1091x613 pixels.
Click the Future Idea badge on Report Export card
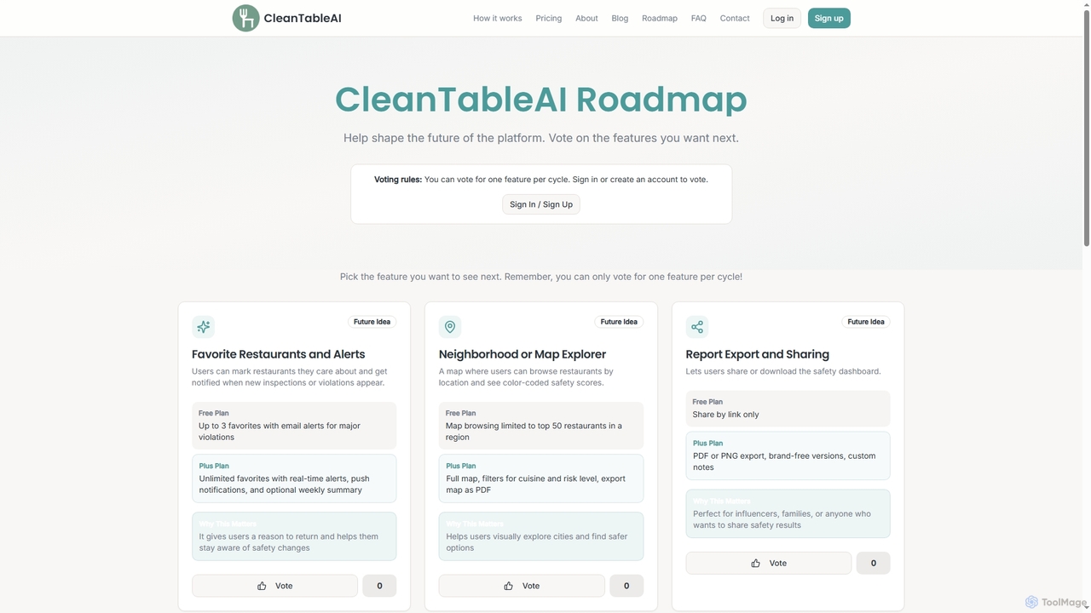[x=866, y=322]
